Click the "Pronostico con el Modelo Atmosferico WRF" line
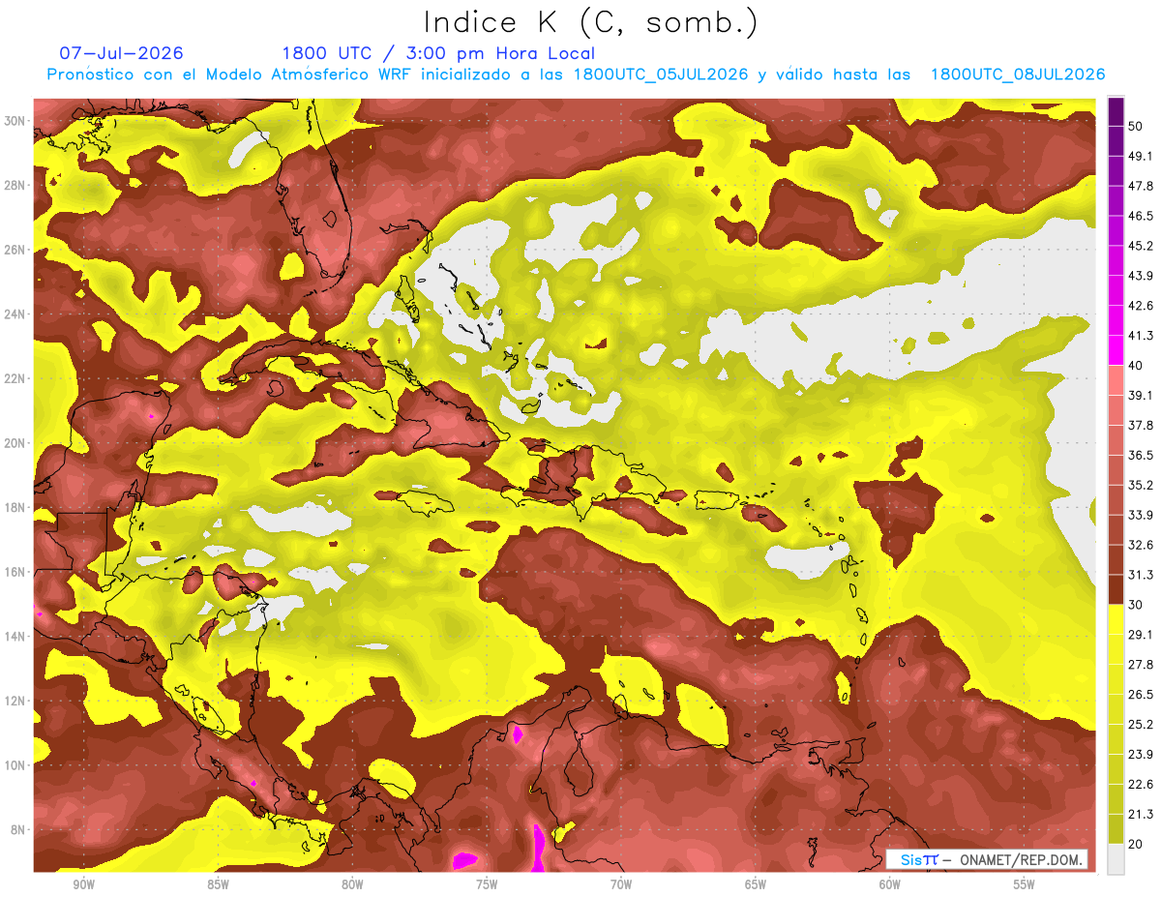Screen dimensions: 1161x897 click(576, 75)
